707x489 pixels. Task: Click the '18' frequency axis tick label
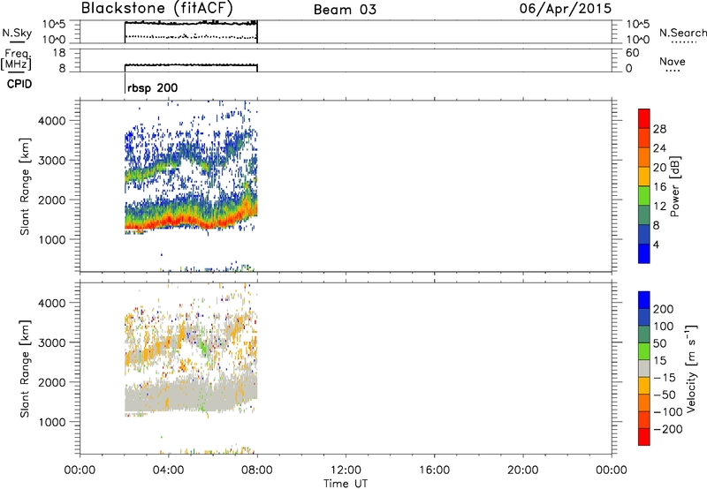59,53
